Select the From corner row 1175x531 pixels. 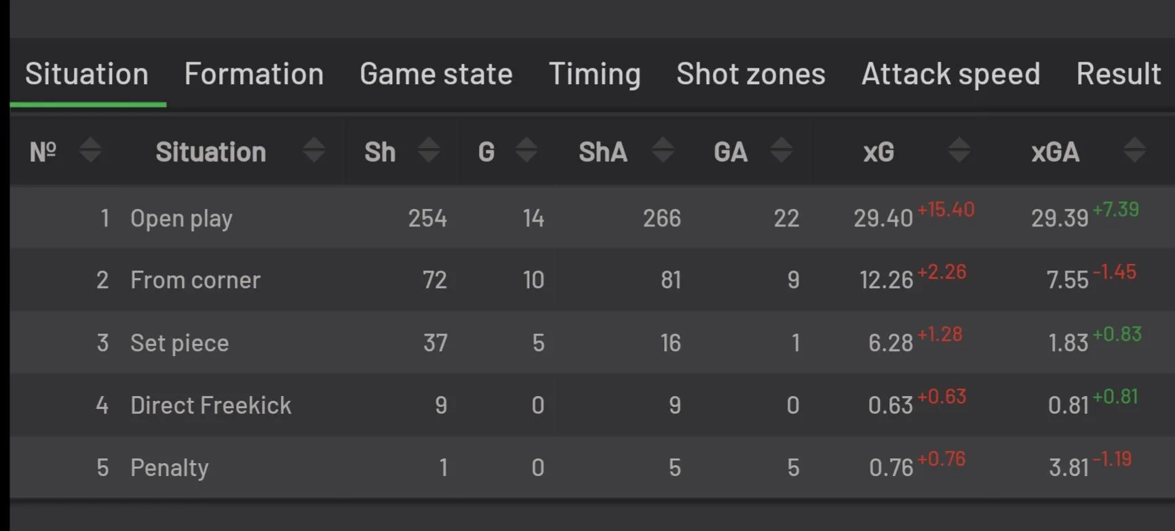tap(195, 280)
